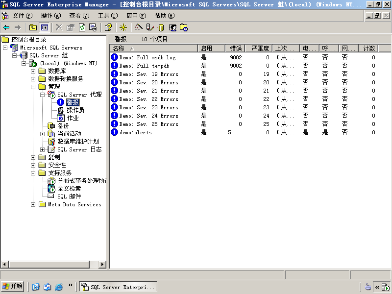The height and width of the screenshot is (294, 392).
Task: Expand the 数据转换服务 folder
Action: [x=33, y=79]
